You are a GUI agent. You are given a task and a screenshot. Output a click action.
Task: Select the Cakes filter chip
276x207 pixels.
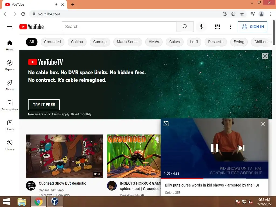(x=174, y=42)
